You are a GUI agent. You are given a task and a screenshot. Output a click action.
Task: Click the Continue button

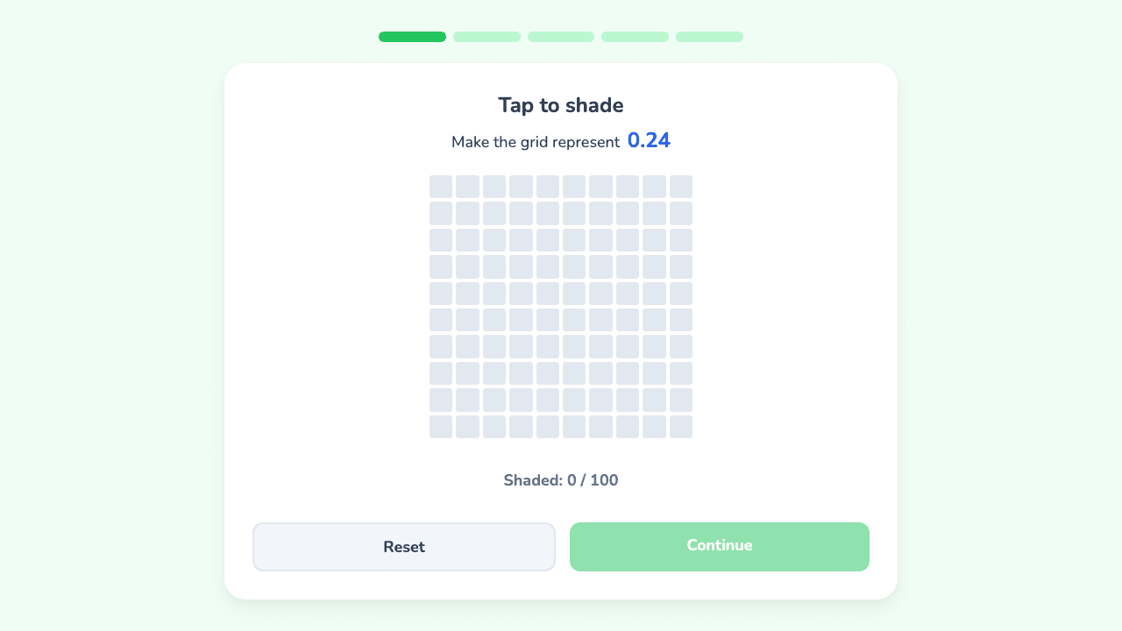(720, 547)
